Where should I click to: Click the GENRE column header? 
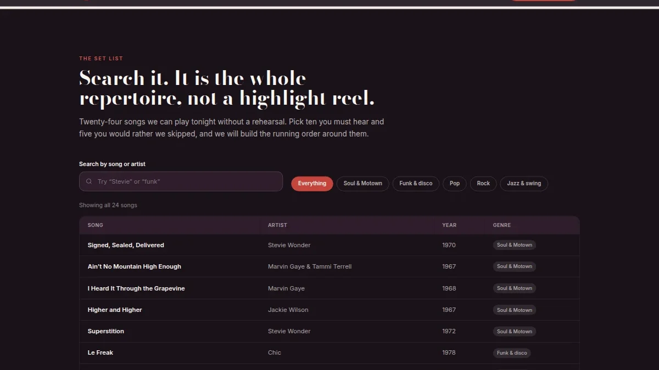click(x=502, y=225)
